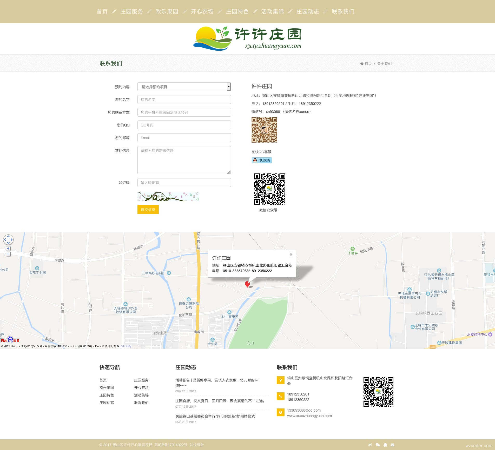Focus the 您的名字 name input field

click(x=184, y=99)
